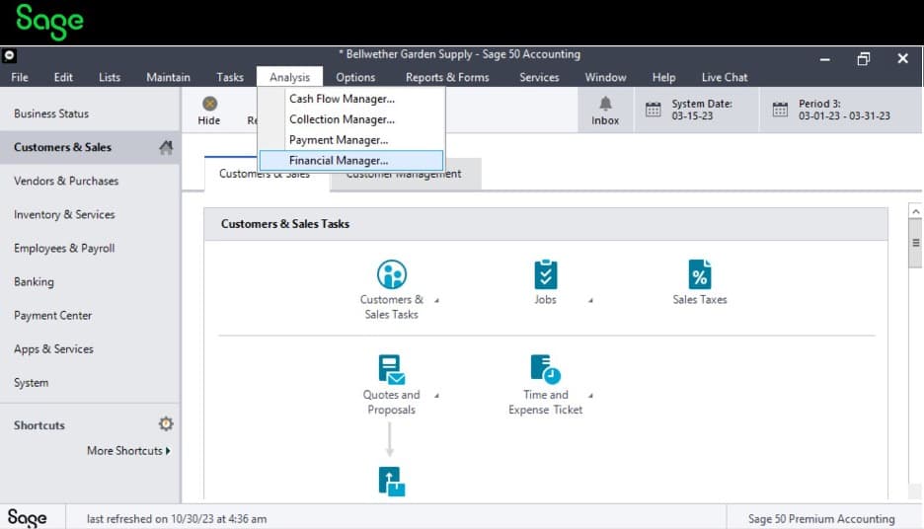Click Sage 50 Premium Accounting status text
Image resolution: width=924 pixels, height=529 pixels.
point(821,519)
